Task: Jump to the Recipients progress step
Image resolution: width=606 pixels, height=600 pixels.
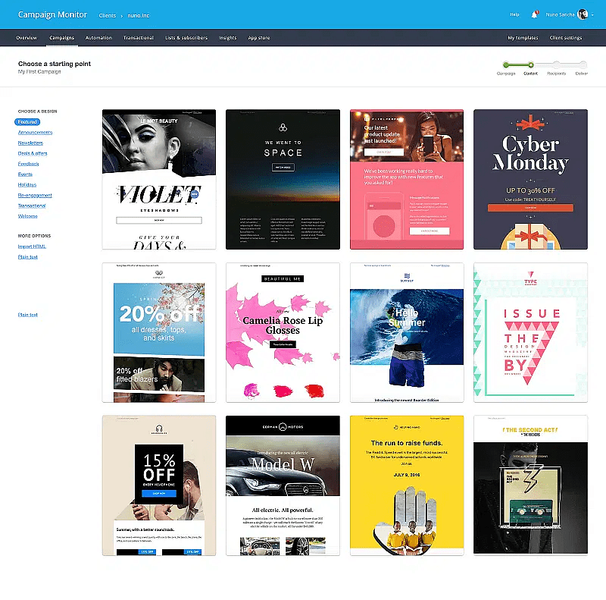Action: [556, 65]
